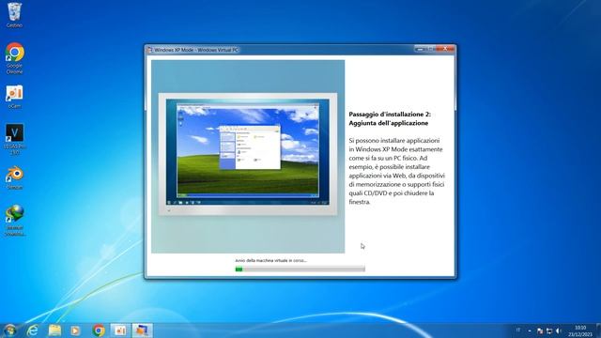Screen dimensions: 601x338
Task: Open the Google Chrome desktop shortcut
Action: (14, 57)
